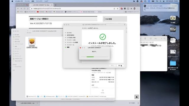
Task: Click すべて表示 in the downloads bar
Action: click(132, 103)
